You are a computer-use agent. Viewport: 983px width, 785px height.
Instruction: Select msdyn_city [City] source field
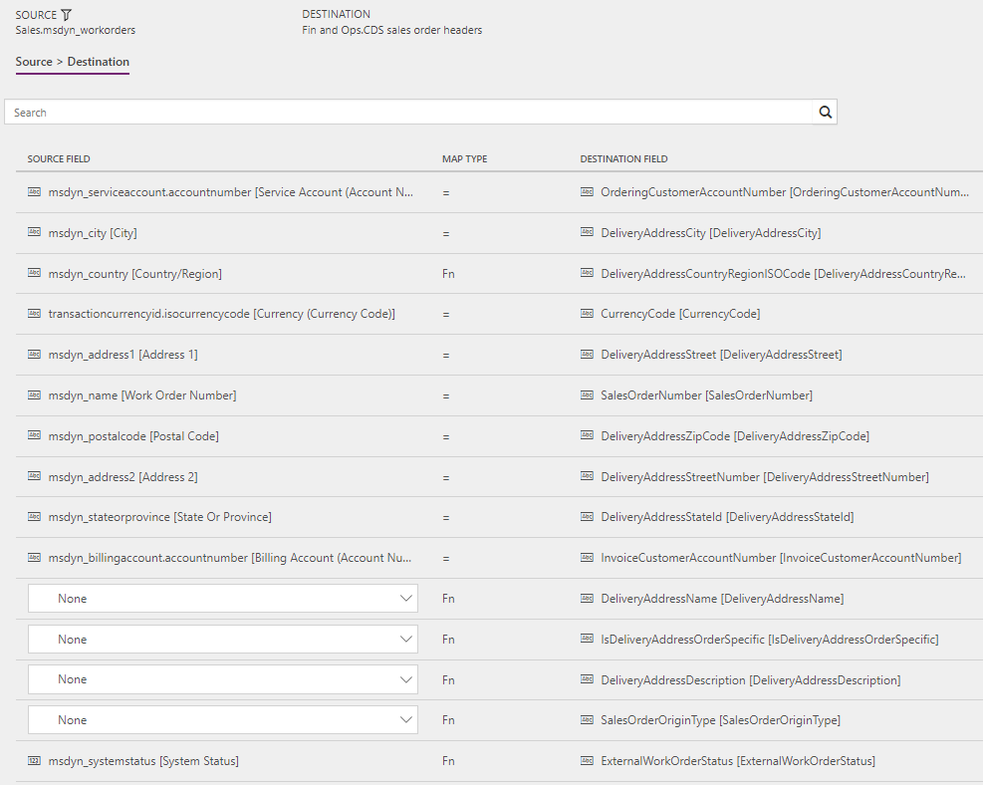[93, 233]
